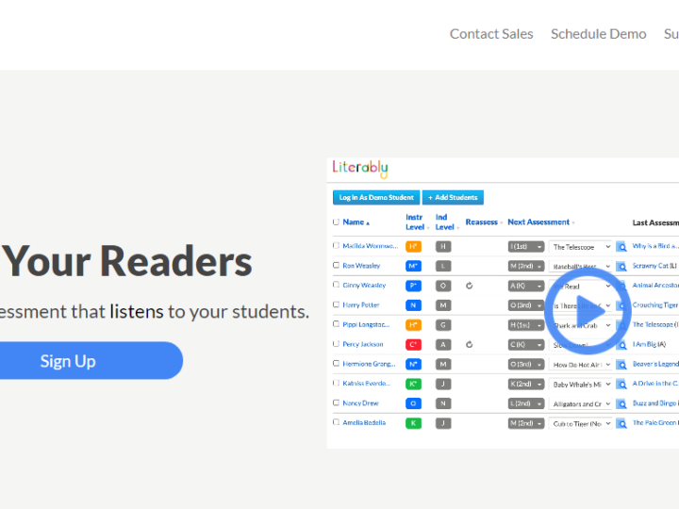This screenshot has height=509, width=679.
Task: Open Schedule Demo in the top navigation
Action: pos(599,34)
